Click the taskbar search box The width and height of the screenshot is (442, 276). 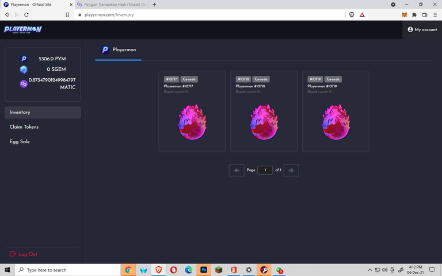(67, 270)
